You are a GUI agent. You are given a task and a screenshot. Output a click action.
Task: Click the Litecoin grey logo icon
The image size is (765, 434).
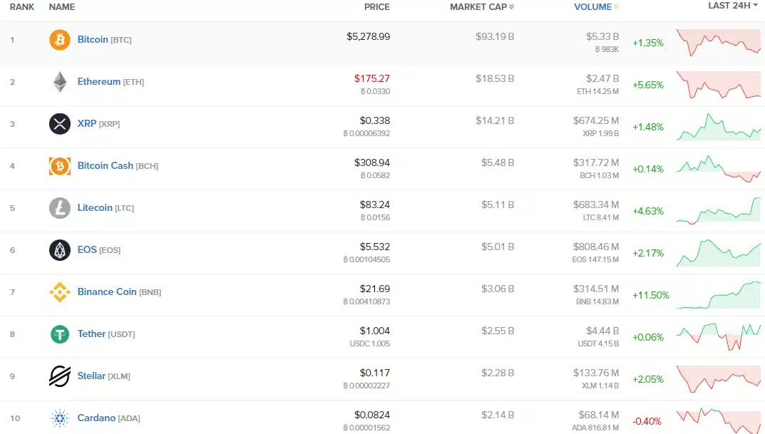pyautogui.click(x=59, y=208)
